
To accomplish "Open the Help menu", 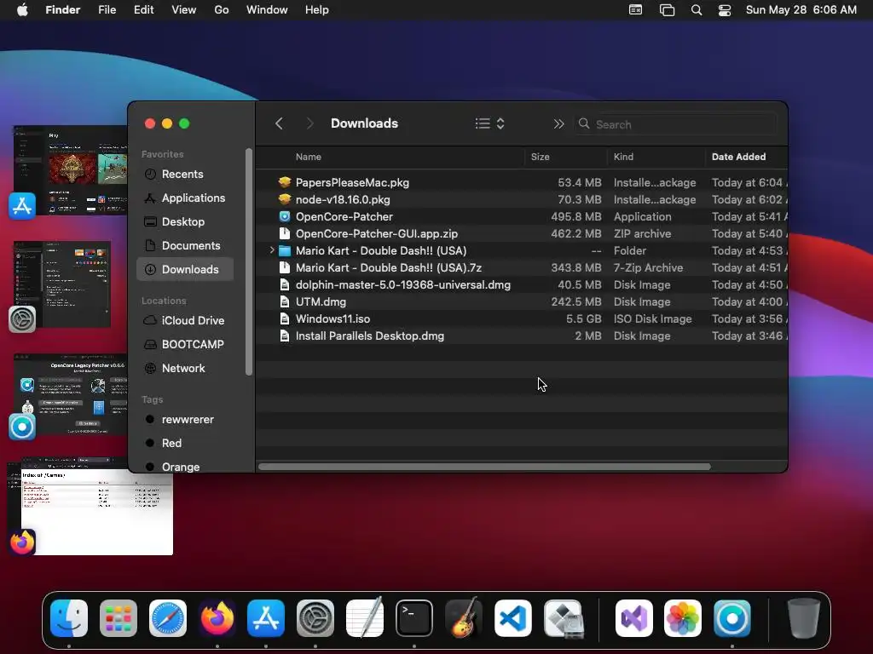I will pyautogui.click(x=317, y=10).
